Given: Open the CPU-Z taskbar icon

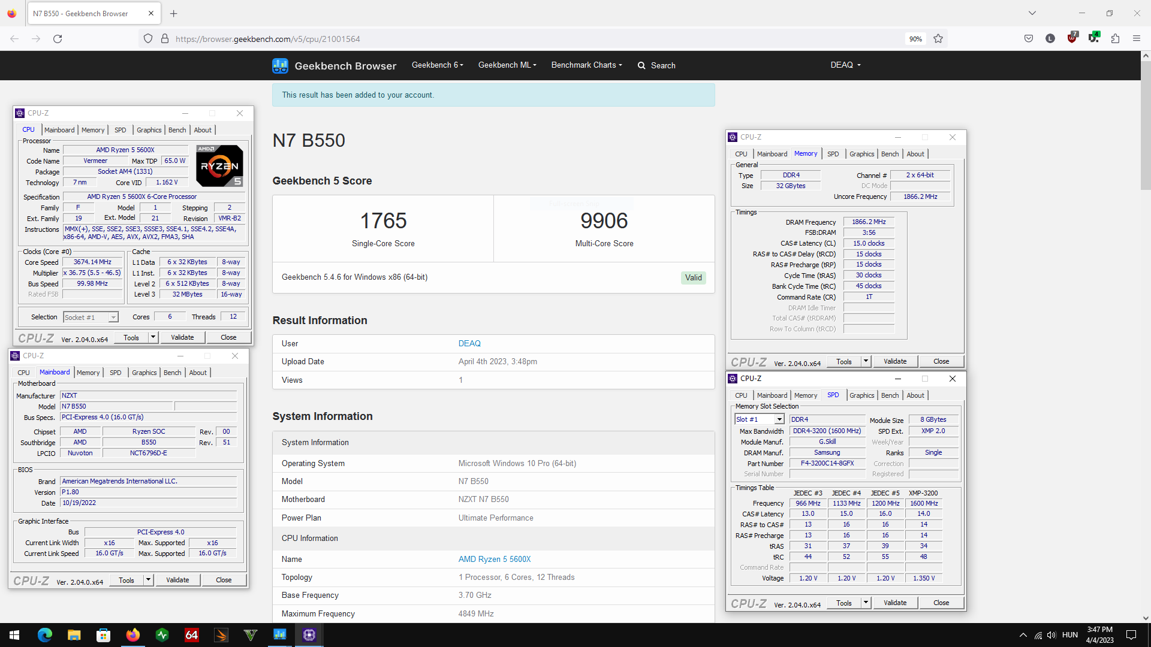Looking at the screenshot, I should coord(309,635).
